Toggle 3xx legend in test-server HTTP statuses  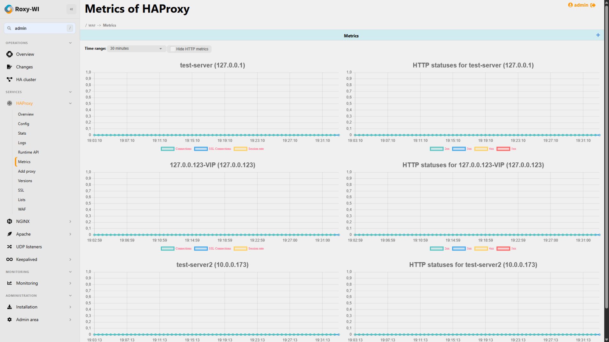point(462,149)
